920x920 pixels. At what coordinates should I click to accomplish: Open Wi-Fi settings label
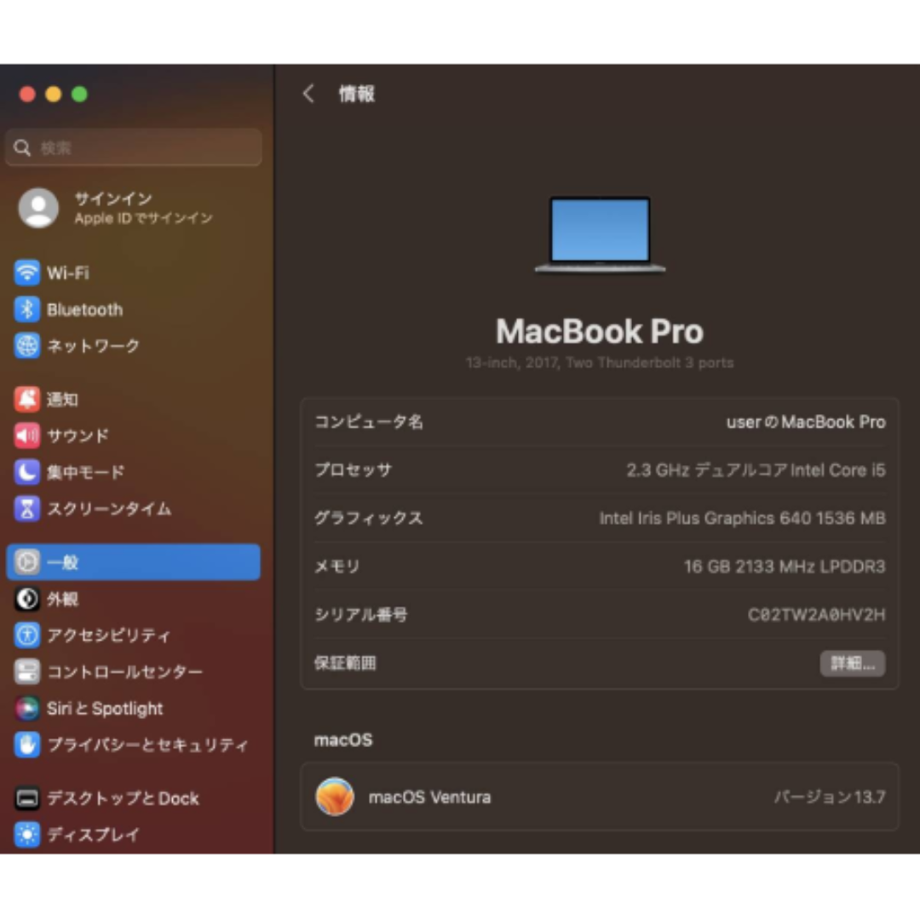click(x=68, y=273)
